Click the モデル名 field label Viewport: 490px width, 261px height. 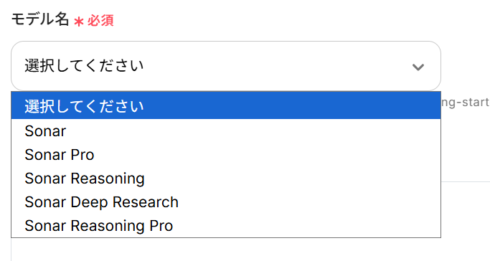pyautogui.click(x=40, y=19)
